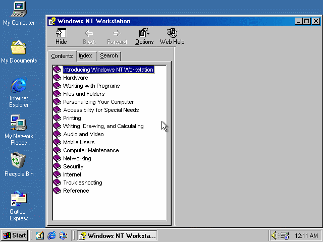Screen dimensions: 323x242
Task: Select 'Writing, Drawing, and Calculating' topic text
Action: 103,126
